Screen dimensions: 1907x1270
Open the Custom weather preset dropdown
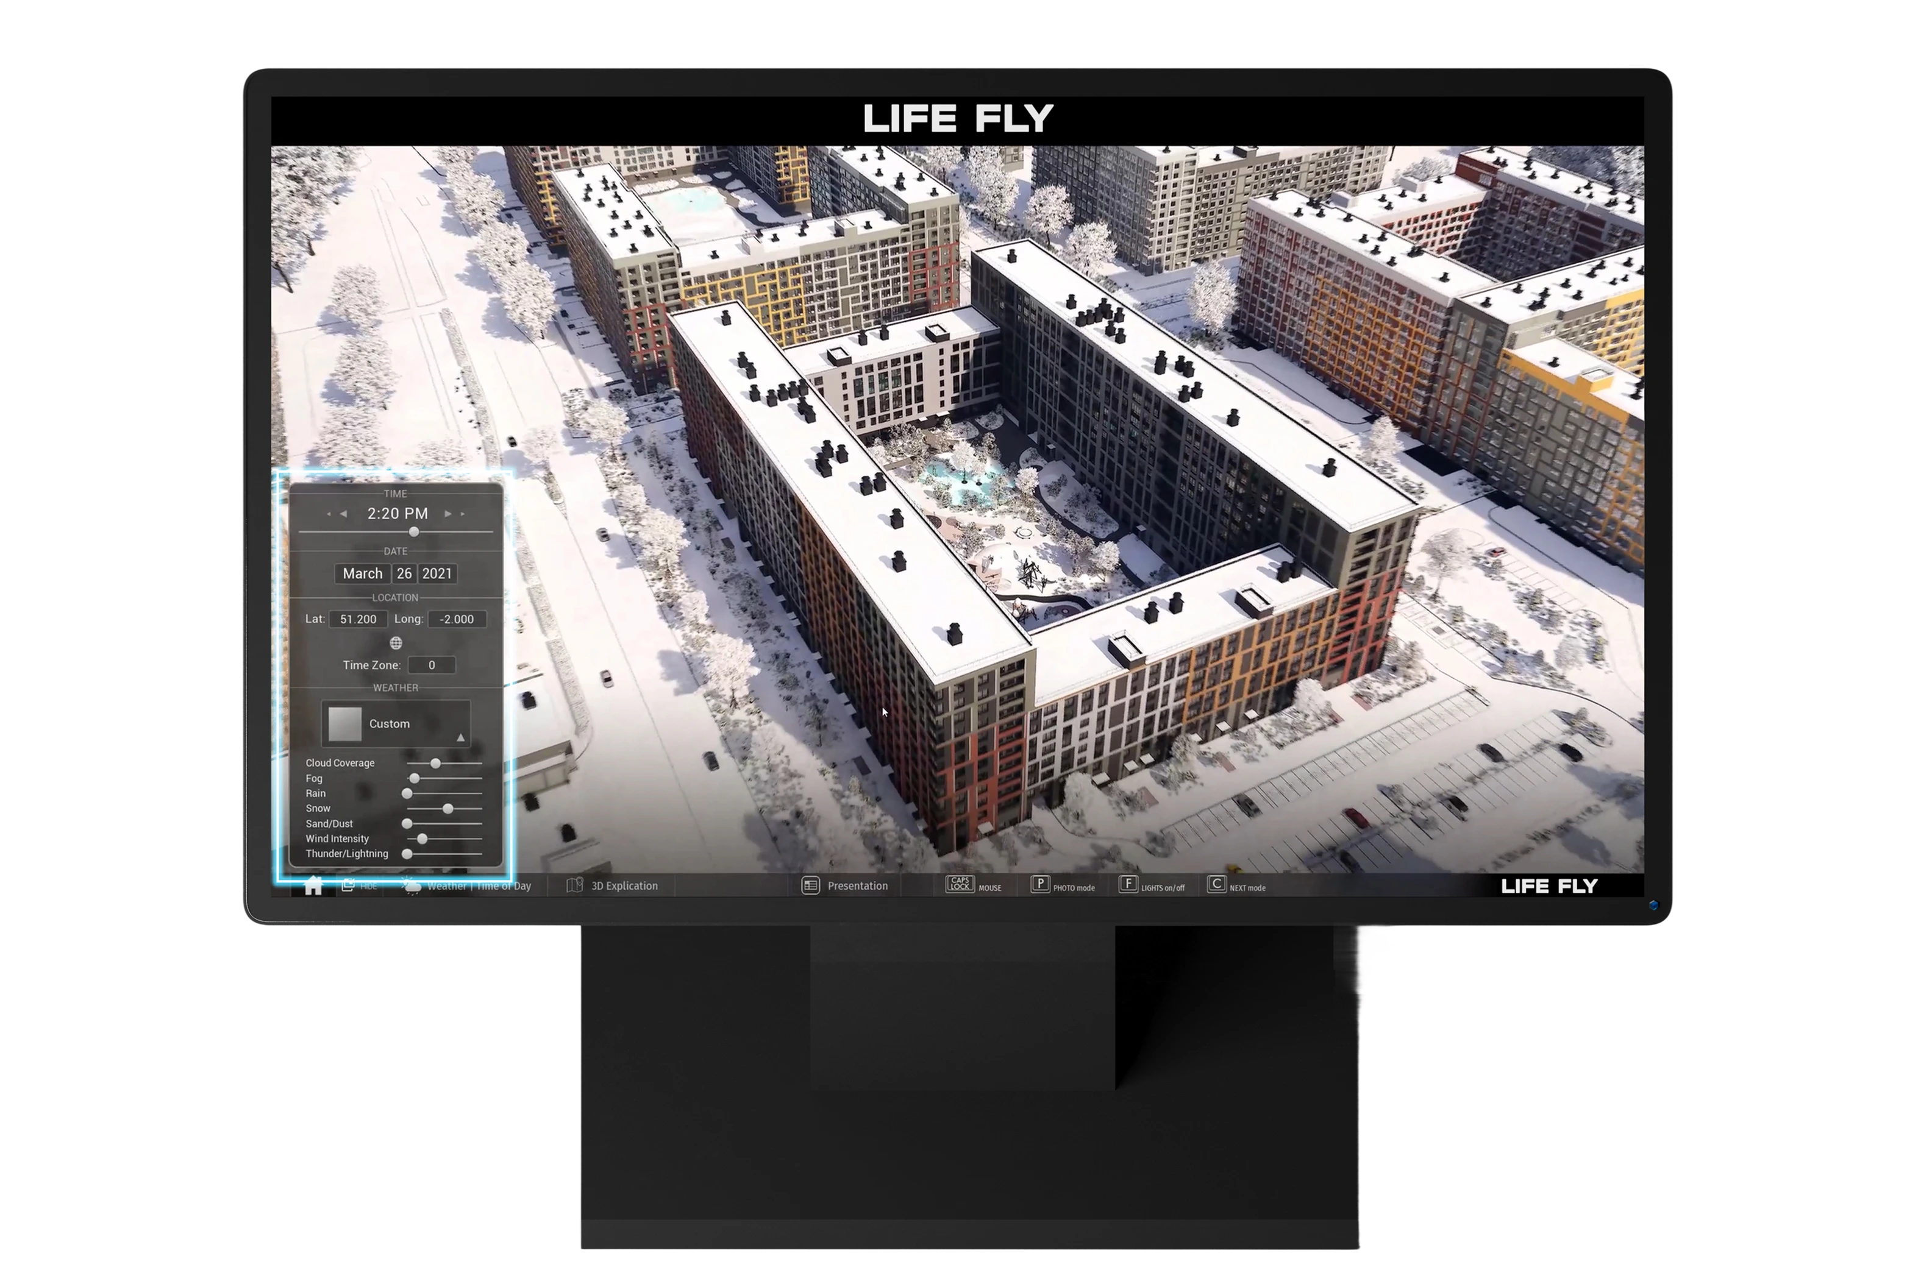(x=396, y=724)
